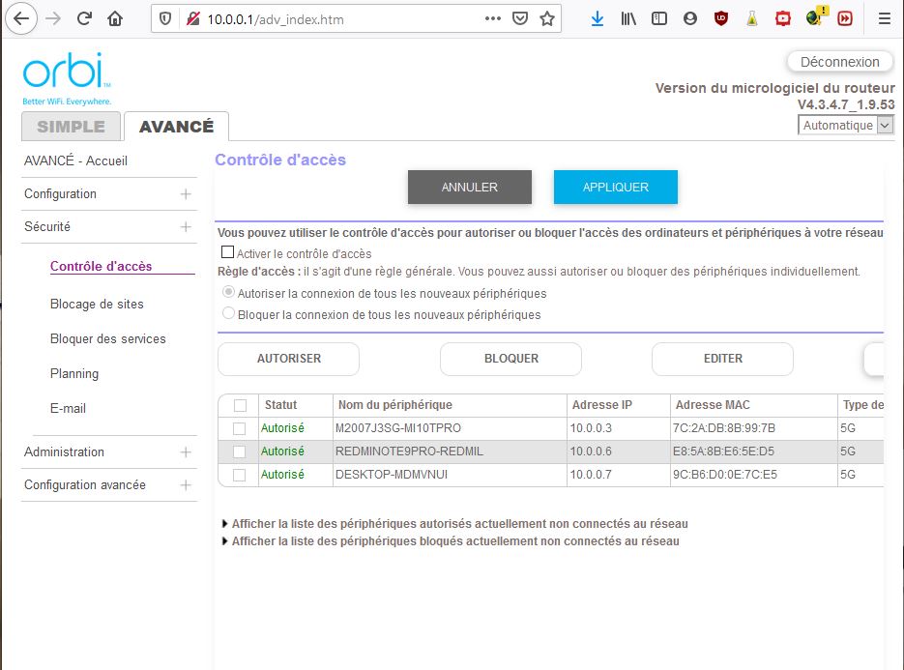The width and height of the screenshot is (904, 670).
Task: Open the uBlock Origin extension icon
Action: pyautogui.click(x=720, y=18)
